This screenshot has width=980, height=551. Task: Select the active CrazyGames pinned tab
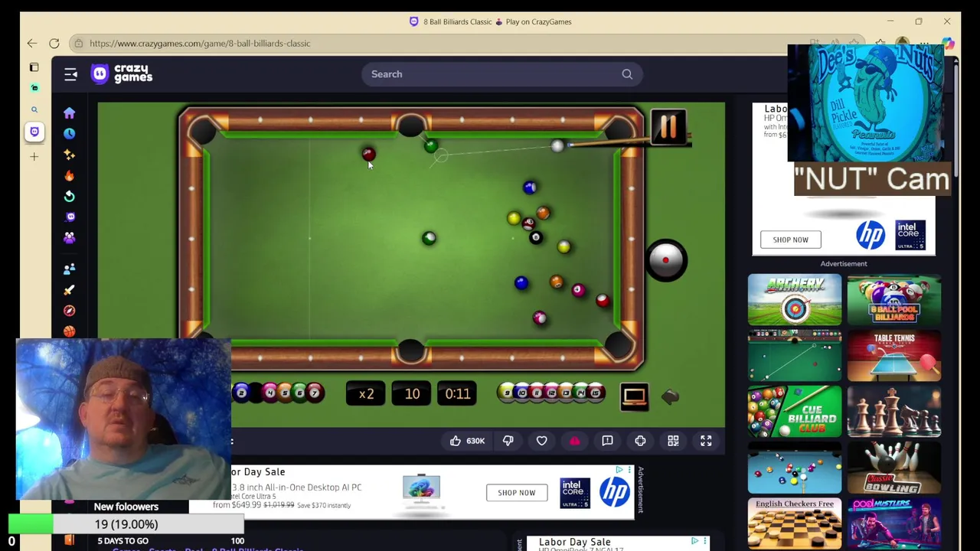(x=34, y=132)
